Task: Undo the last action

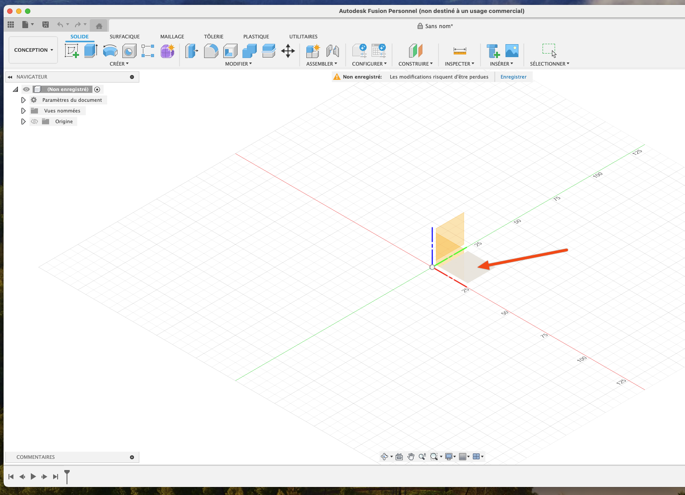Action: (60, 25)
